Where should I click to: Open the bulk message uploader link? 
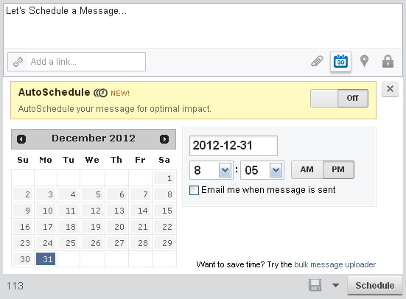pos(335,264)
